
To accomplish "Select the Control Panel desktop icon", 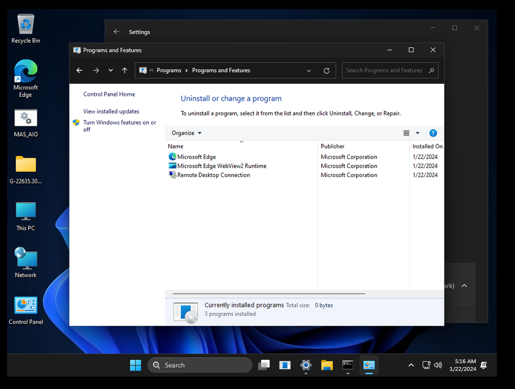I will point(26,310).
